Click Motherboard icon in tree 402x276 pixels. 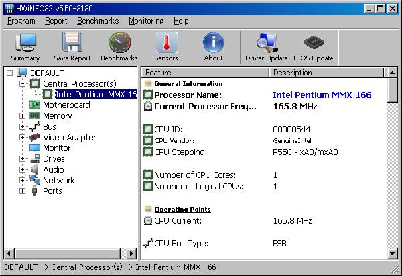pos(35,105)
